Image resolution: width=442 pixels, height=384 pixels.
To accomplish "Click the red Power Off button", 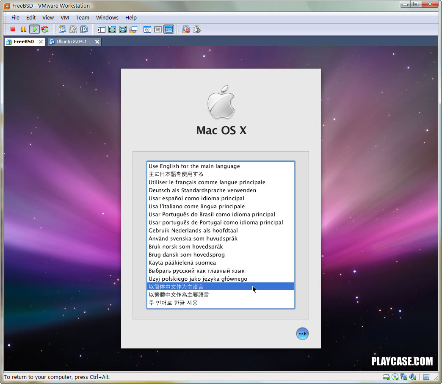I will click(13, 29).
